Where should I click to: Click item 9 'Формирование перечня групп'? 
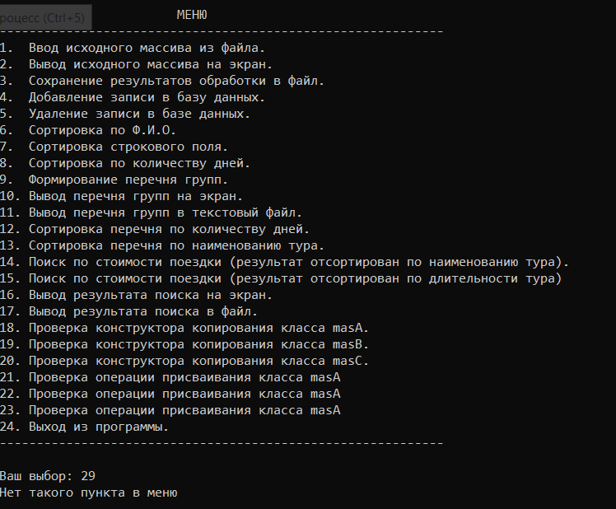click(114, 180)
